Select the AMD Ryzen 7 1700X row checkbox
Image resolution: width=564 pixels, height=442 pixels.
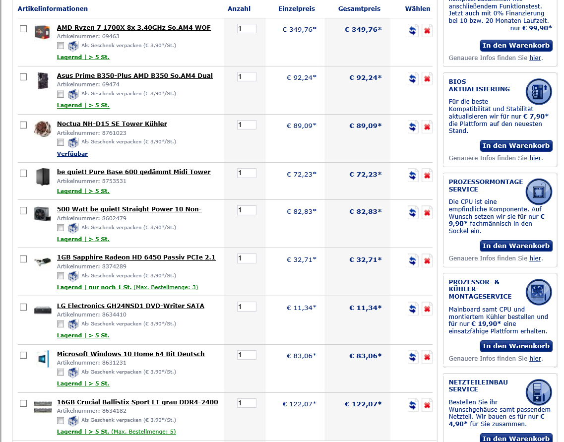tap(23, 29)
